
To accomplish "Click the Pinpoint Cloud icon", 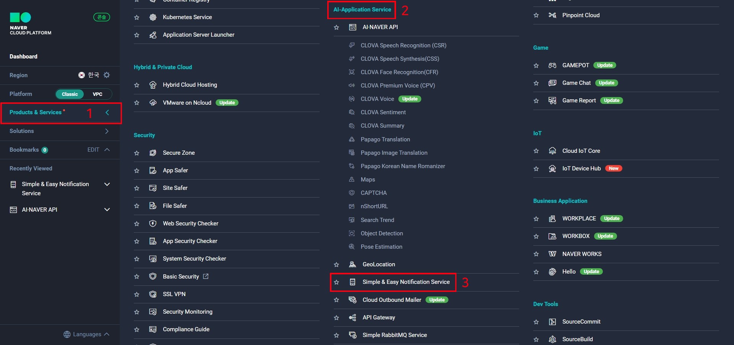I will pos(552,15).
